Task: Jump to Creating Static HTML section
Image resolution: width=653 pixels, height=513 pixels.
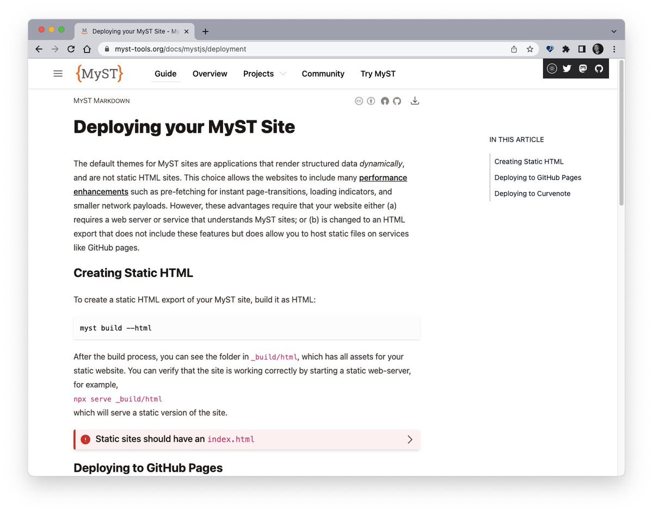Action: click(x=529, y=162)
